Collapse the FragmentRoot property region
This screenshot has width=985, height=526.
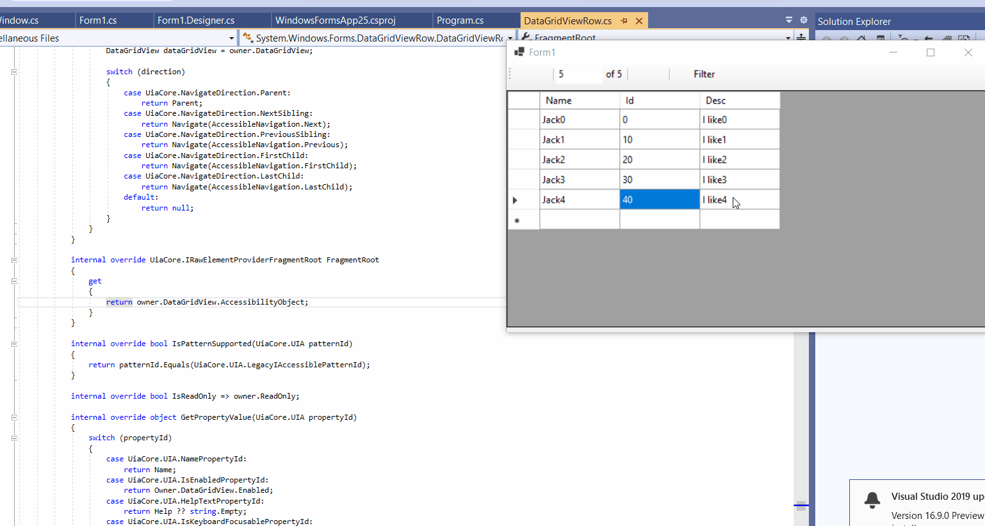pyautogui.click(x=14, y=260)
